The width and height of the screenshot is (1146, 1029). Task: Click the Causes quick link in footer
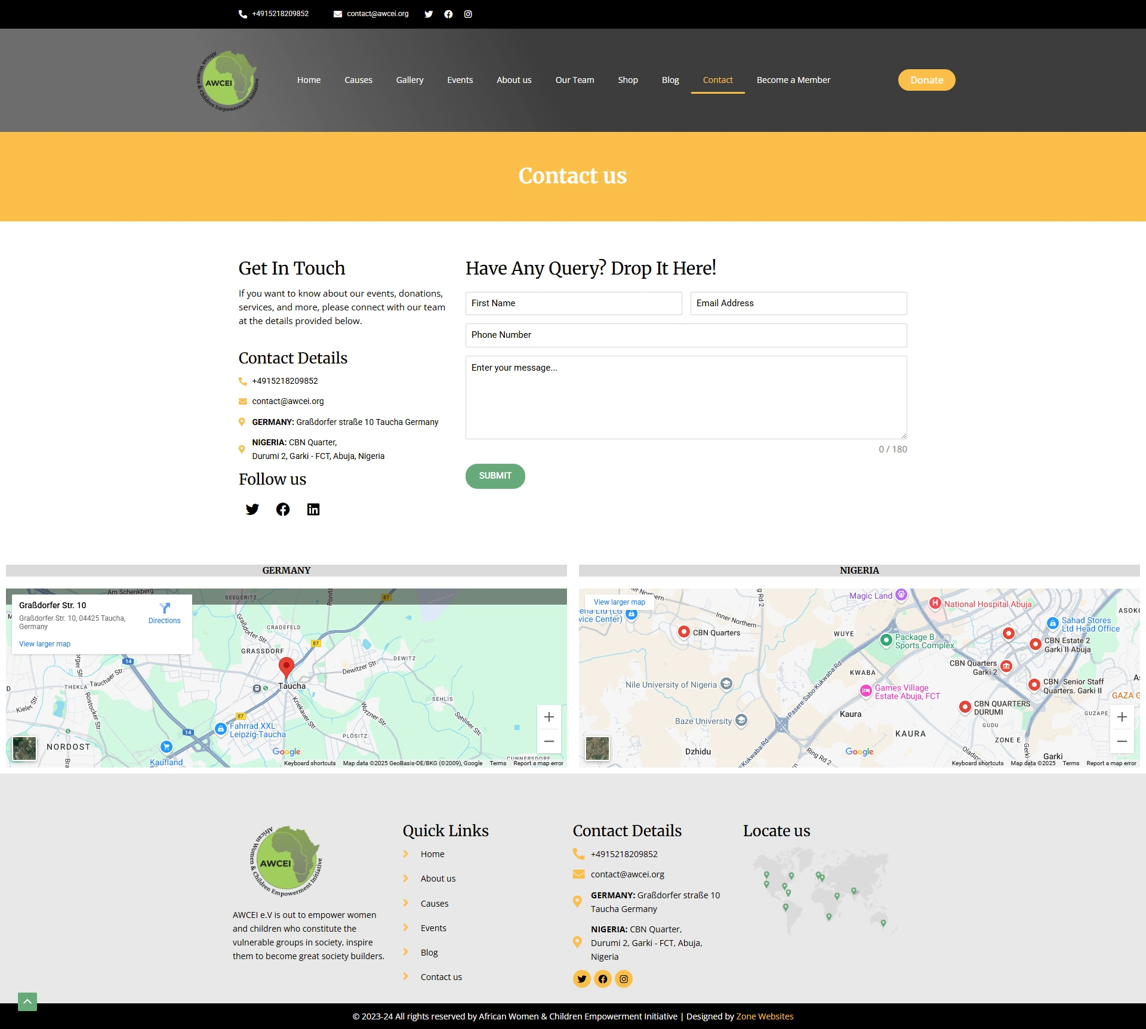coord(434,904)
